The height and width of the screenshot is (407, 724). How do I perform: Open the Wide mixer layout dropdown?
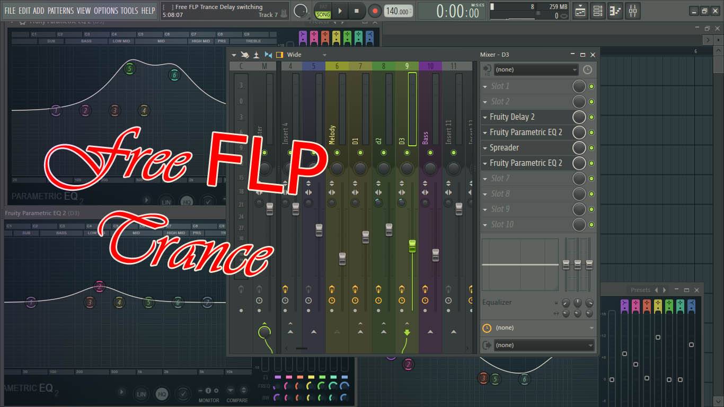[x=307, y=55]
